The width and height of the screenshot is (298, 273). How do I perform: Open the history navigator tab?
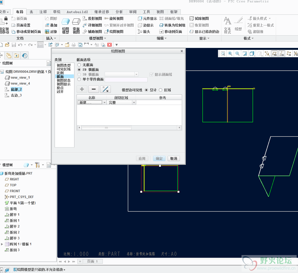pos(25,55)
